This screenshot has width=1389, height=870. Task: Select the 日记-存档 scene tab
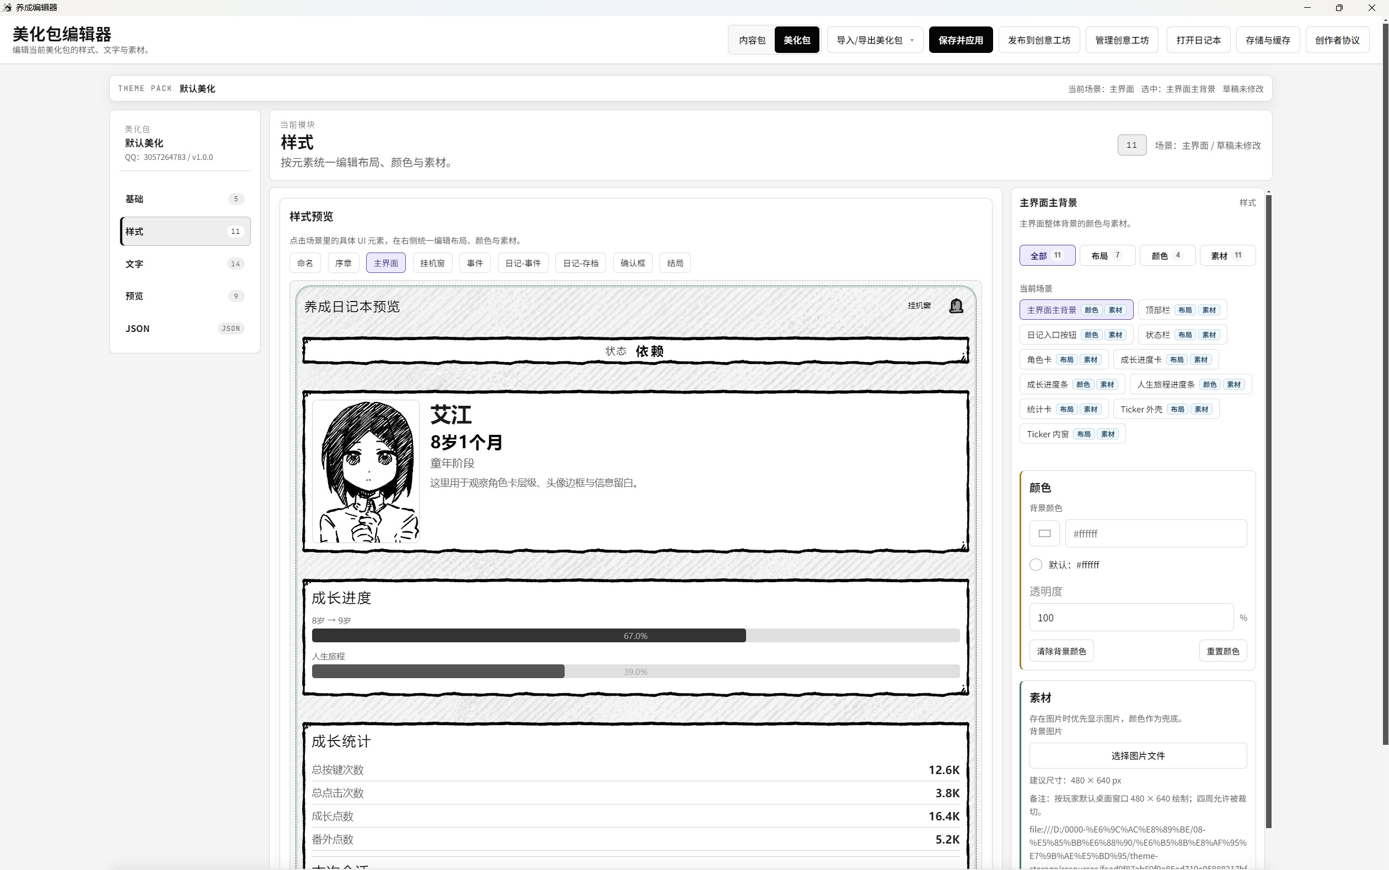pyautogui.click(x=580, y=263)
